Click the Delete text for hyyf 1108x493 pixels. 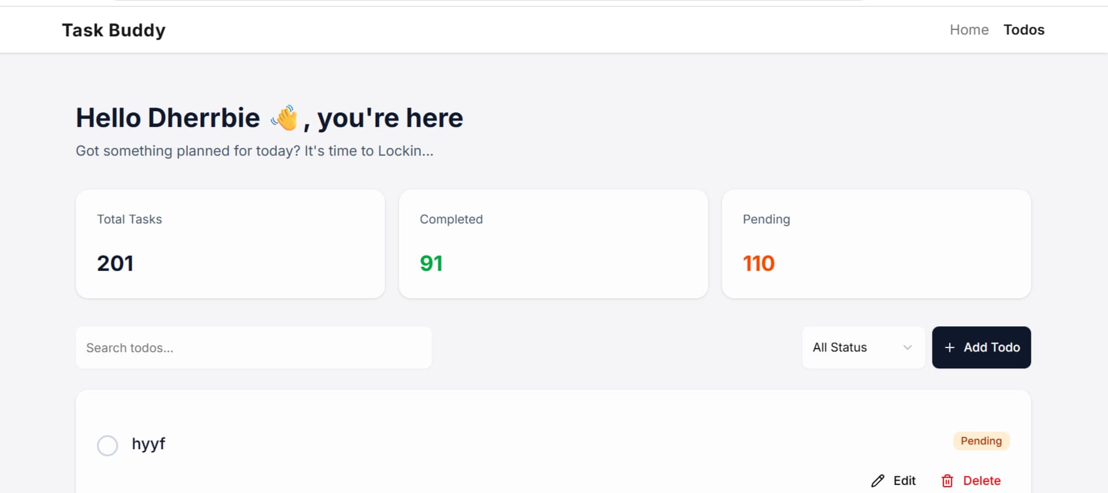click(x=982, y=481)
